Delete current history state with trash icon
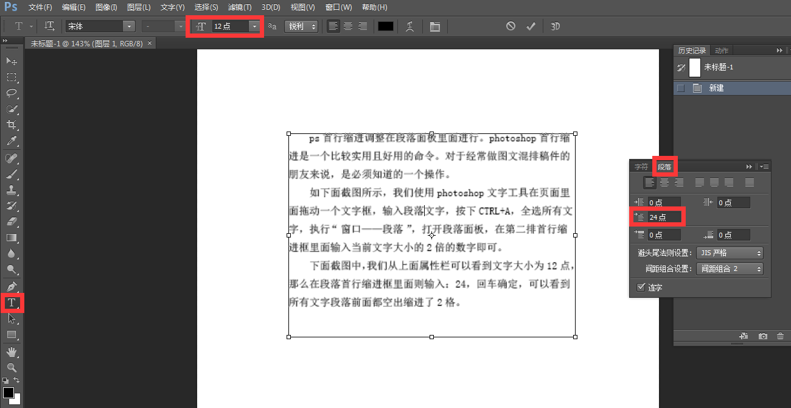Screen dimensions: 791x408 coord(780,336)
